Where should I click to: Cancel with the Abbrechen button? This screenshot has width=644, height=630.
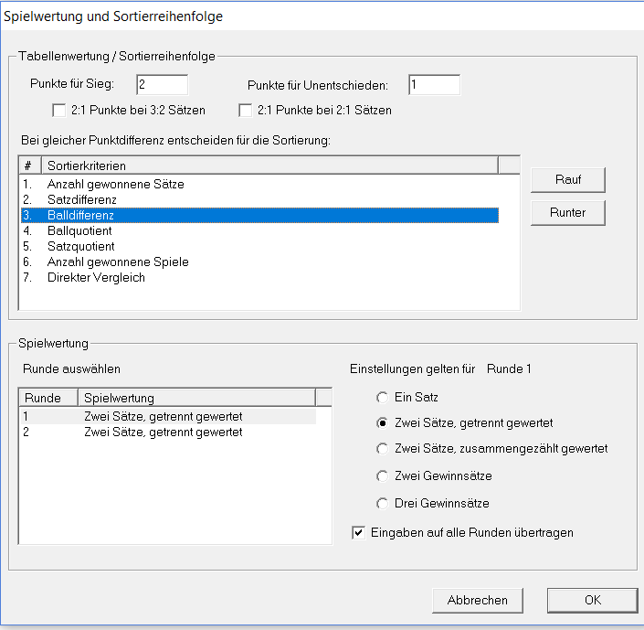click(477, 600)
